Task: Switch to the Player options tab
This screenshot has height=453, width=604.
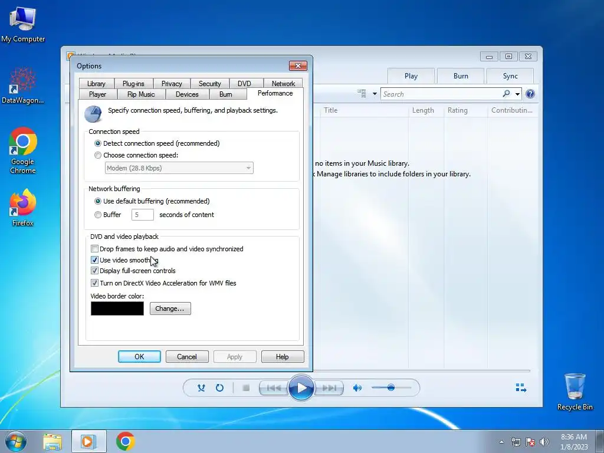Action: pos(97,94)
